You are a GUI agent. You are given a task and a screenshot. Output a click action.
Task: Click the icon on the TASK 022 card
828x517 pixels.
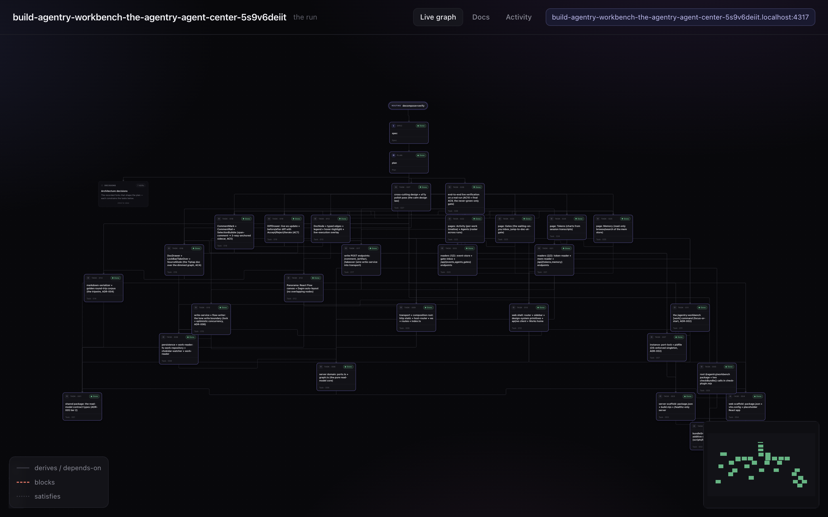click(x=450, y=219)
